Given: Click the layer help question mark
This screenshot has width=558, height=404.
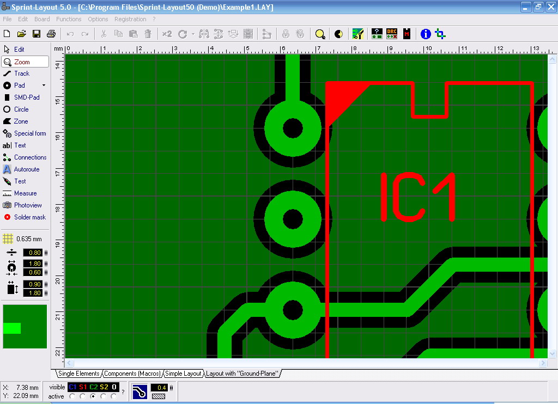Looking at the screenshot, I should 123,392.
